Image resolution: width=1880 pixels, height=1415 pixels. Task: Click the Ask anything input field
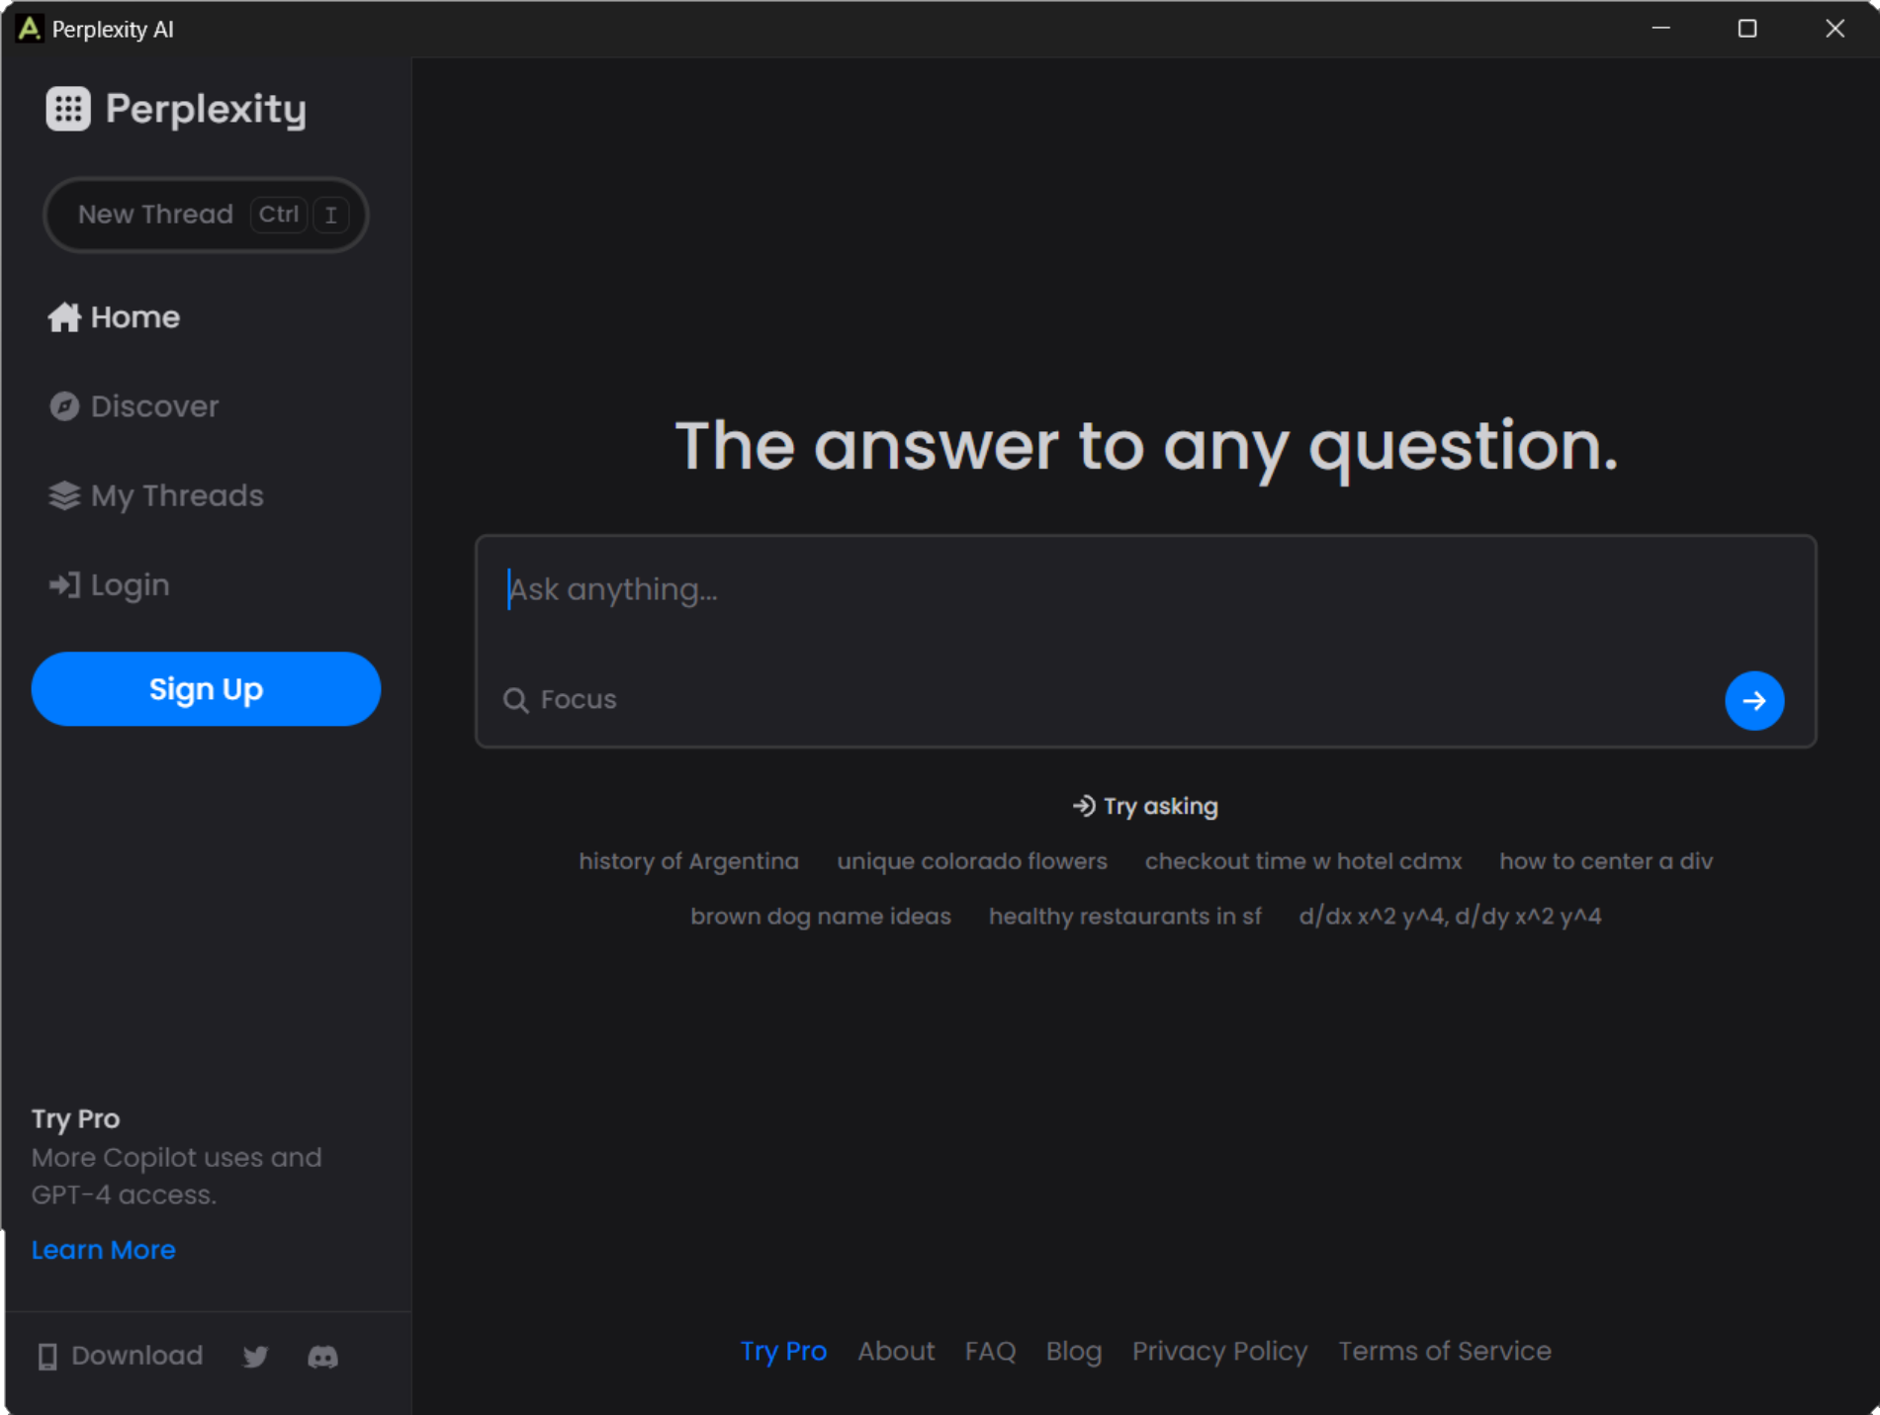pyautogui.click(x=1145, y=590)
